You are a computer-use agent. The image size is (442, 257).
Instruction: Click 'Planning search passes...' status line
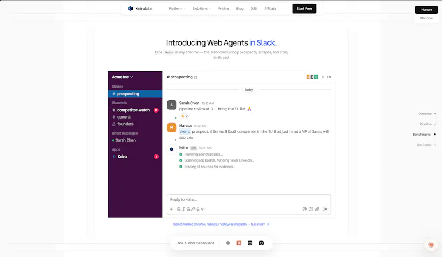pyautogui.click(x=203, y=154)
